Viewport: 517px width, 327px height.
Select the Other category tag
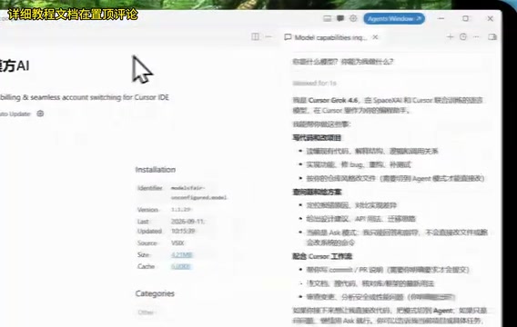pyautogui.click(x=146, y=312)
